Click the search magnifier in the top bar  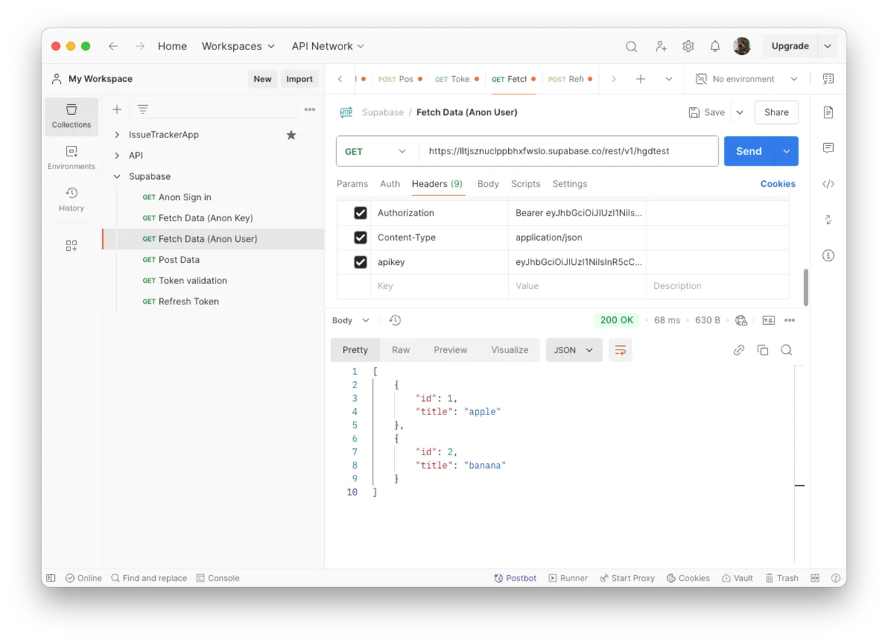pyautogui.click(x=631, y=47)
